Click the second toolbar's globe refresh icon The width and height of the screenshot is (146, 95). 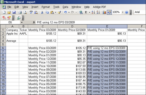(x=19, y=18)
